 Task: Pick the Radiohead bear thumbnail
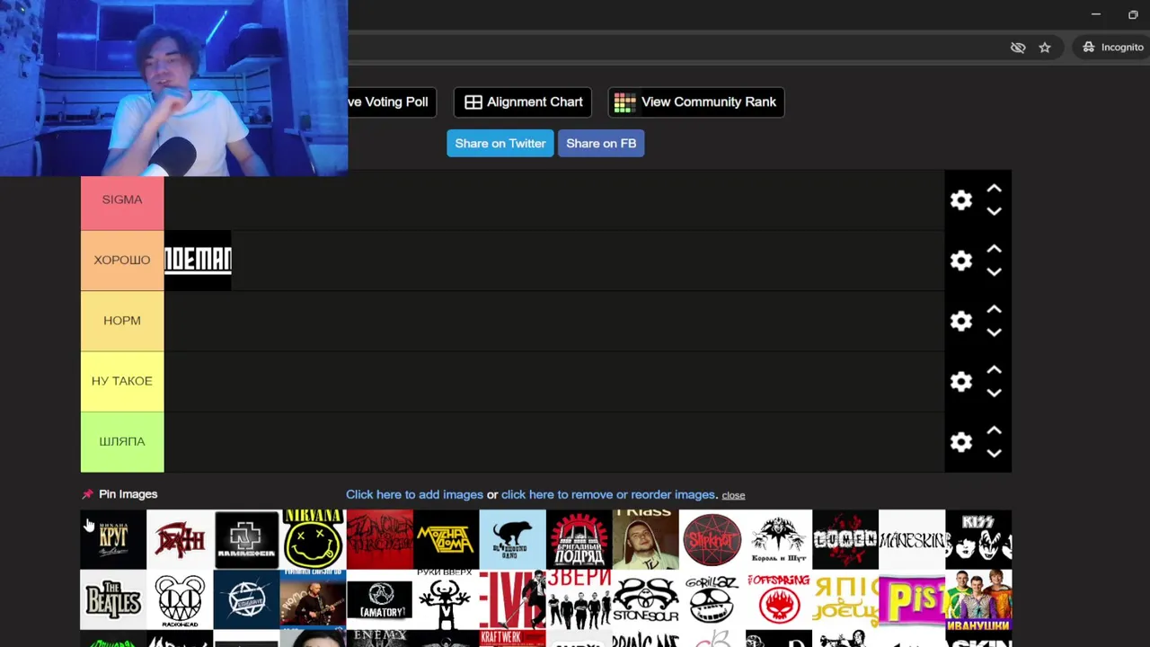[x=180, y=599]
